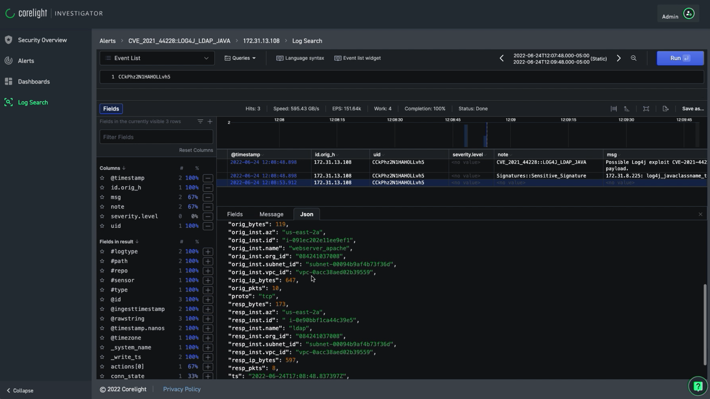This screenshot has height=399, width=710.
Task: Click the JSON panel vertical scrollbar
Action: click(705, 325)
